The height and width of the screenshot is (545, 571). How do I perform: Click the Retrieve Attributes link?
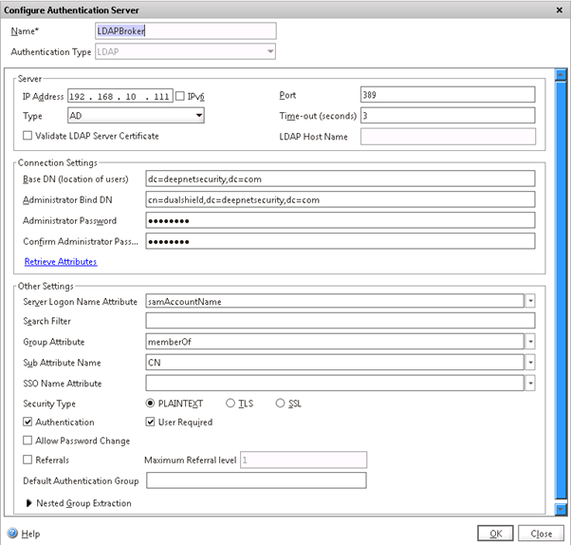(60, 261)
